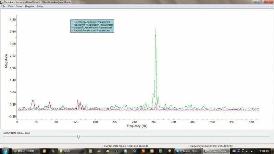
Task: Click the green spreadsheet taskbar icon
Action: click(161, 151)
